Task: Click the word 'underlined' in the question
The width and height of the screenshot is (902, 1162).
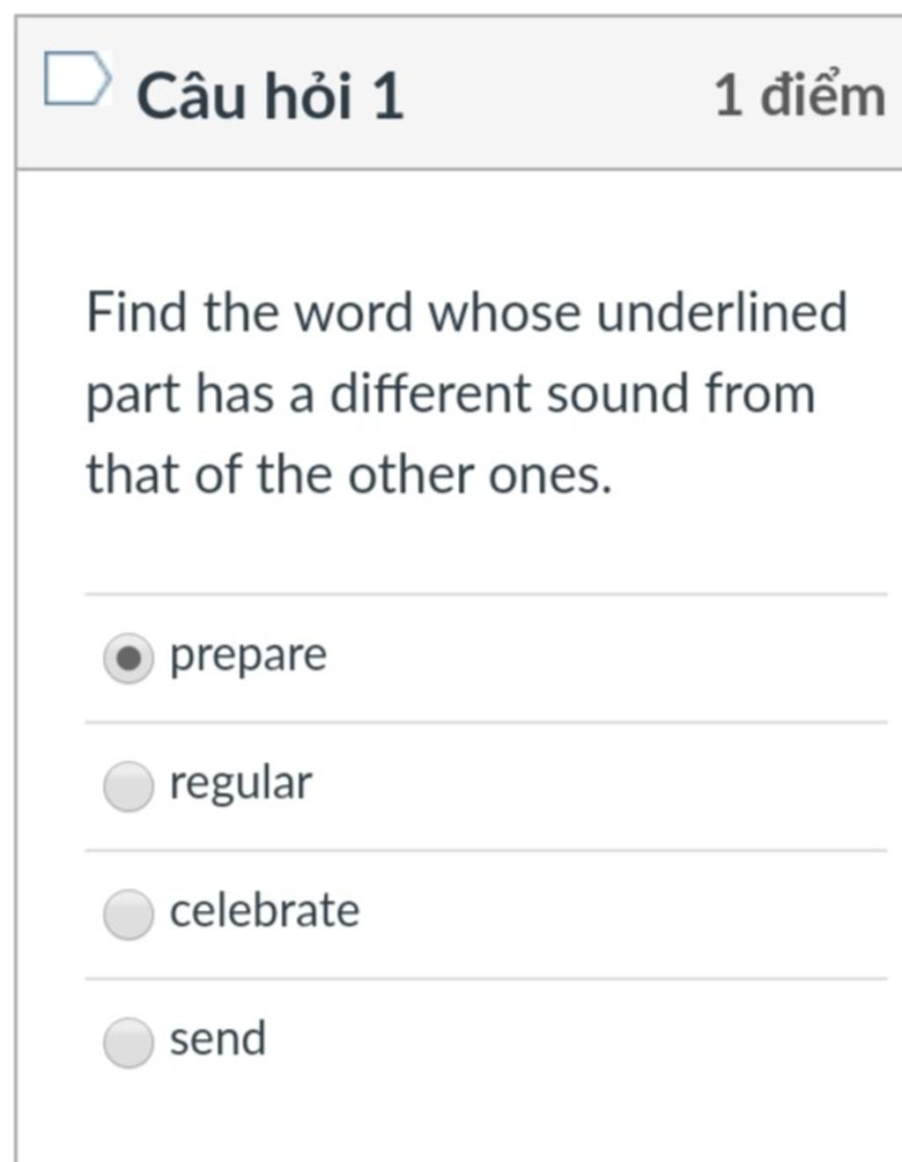Action: (722, 312)
